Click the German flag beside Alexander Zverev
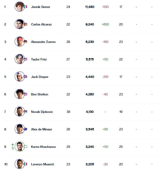This screenshot has width=163, height=171. (25, 42)
